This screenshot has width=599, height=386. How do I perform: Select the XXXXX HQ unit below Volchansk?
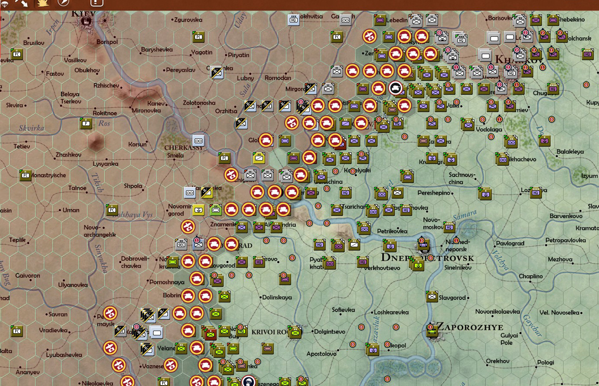pos(588,54)
